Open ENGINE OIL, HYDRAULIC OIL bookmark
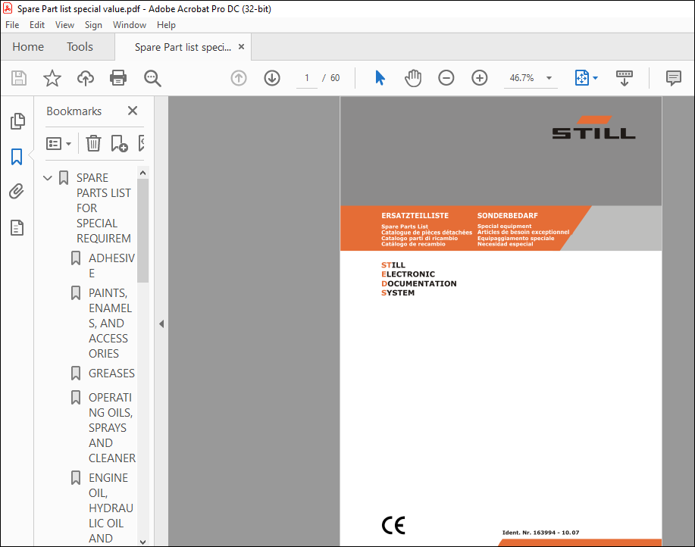Image resolution: width=695 pixels, height=547 pixels. (111, 508)
